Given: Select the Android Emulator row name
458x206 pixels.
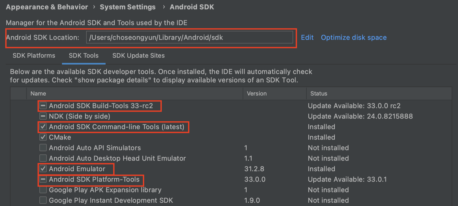Looking at the screenshot, I should (x=77, y=169).
